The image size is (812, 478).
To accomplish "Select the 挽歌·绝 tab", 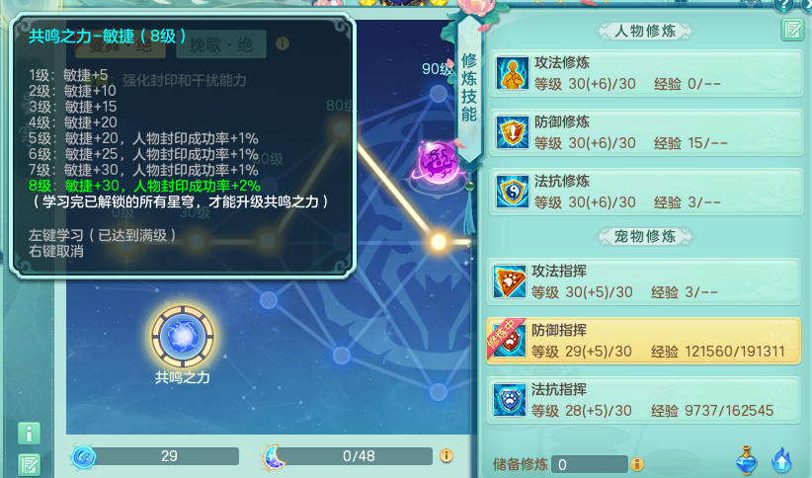I will coord(221,45).
